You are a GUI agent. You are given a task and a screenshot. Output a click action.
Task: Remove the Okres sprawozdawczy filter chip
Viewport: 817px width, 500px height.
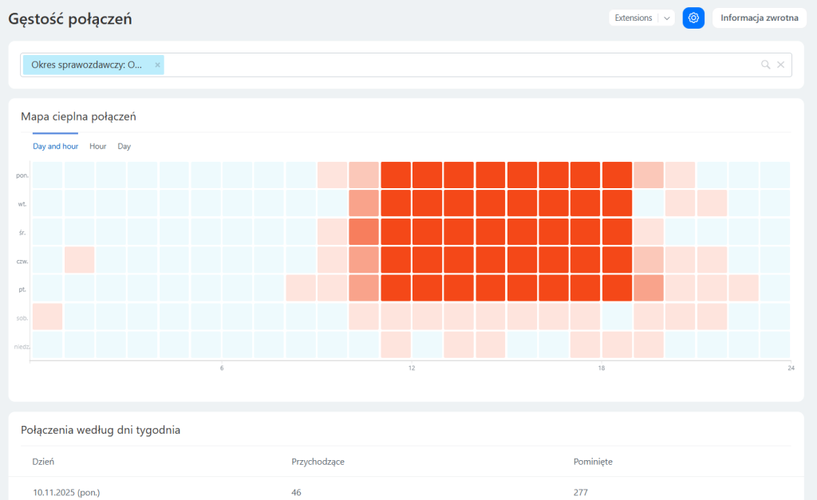point(157,65)
